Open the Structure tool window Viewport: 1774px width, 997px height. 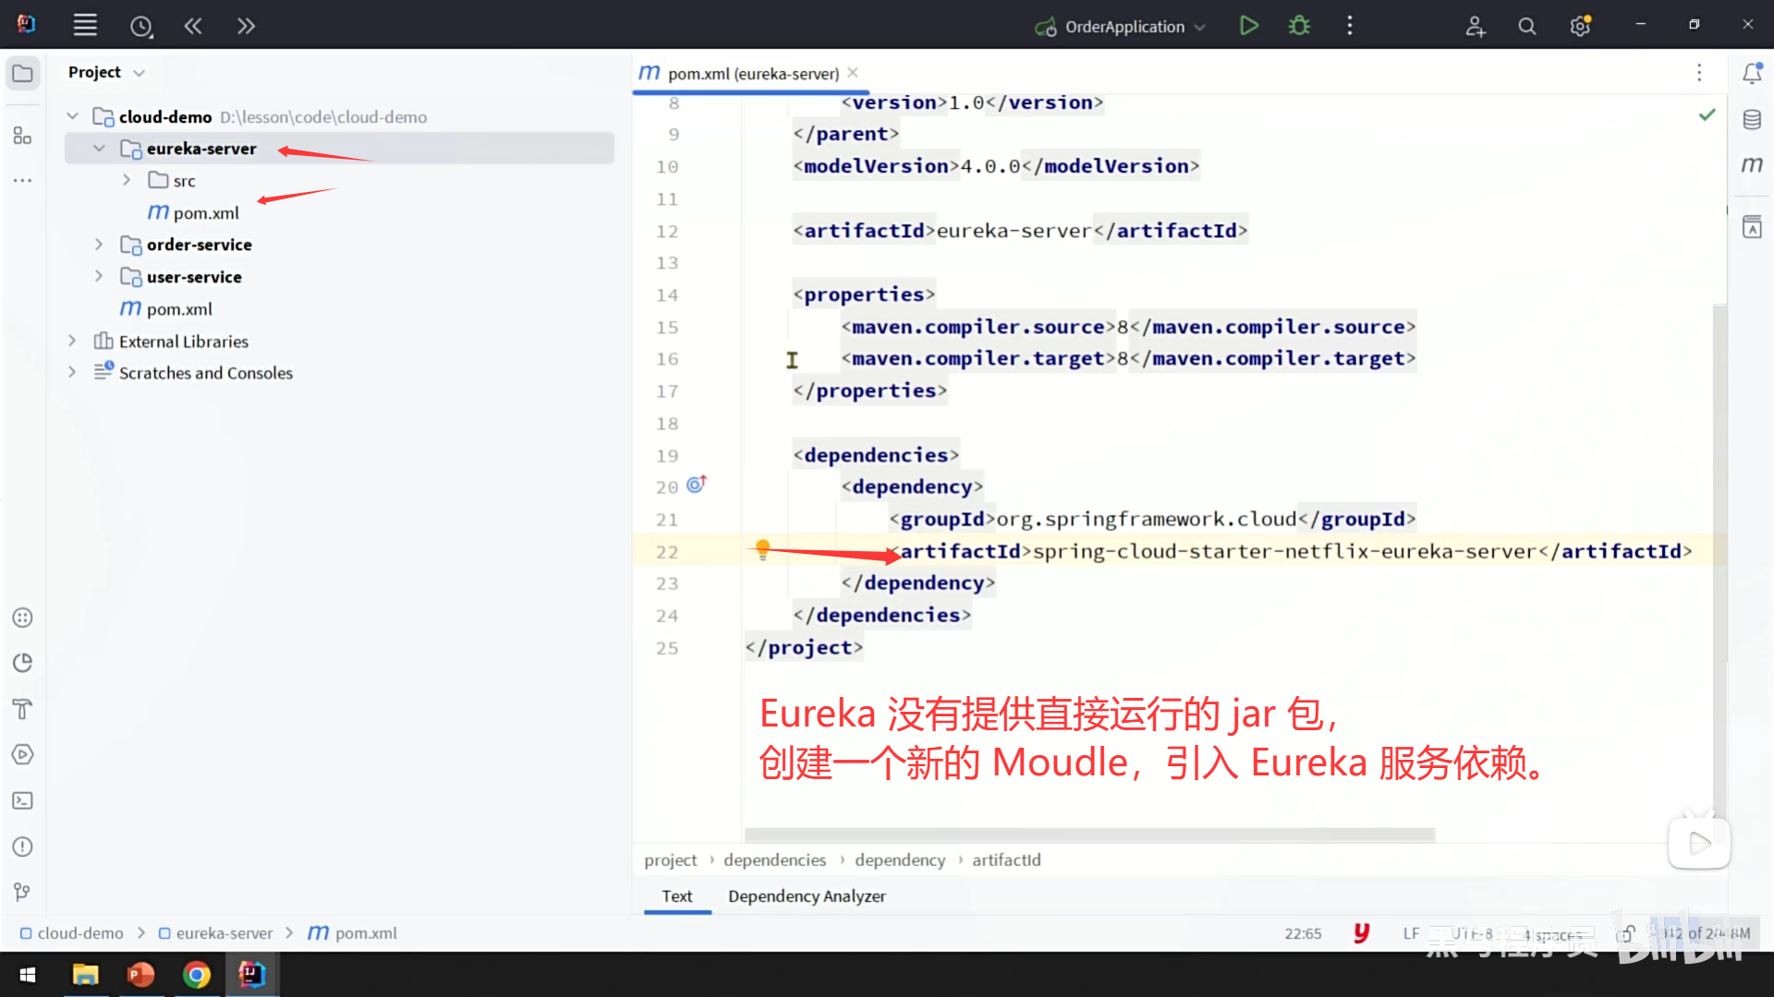(x=22, y=137)
